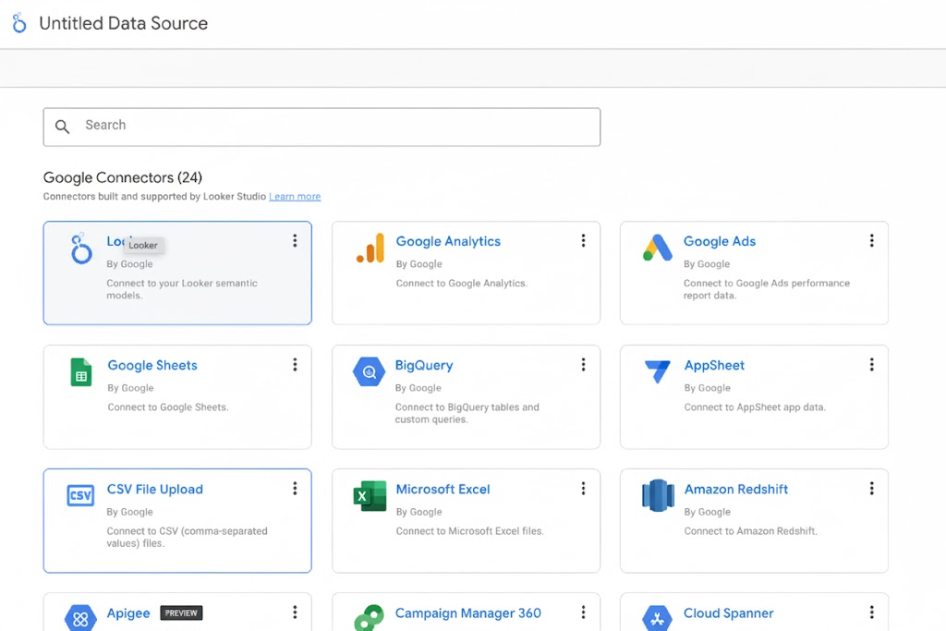Click 'Connect to BigQuery tables and custom queries.'
Image resolution: width=946 pixels, height=631 pixels.
coord(467,413)
